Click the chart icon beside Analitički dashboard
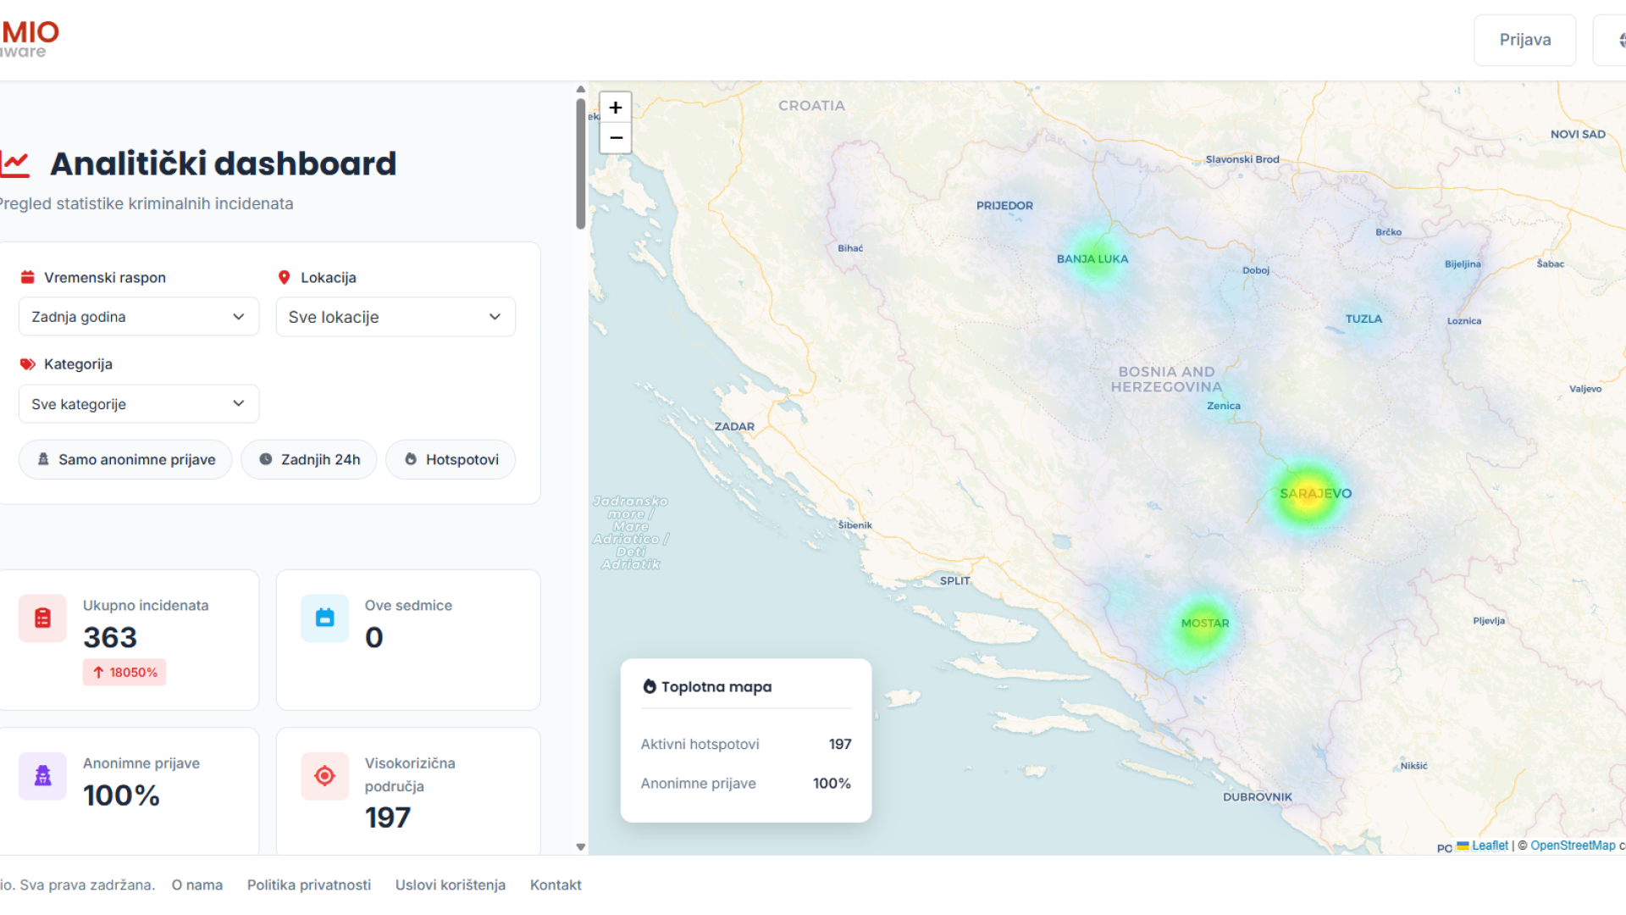Image resolution: width=1626 pixels, height=915 pixels. [15, 164]
